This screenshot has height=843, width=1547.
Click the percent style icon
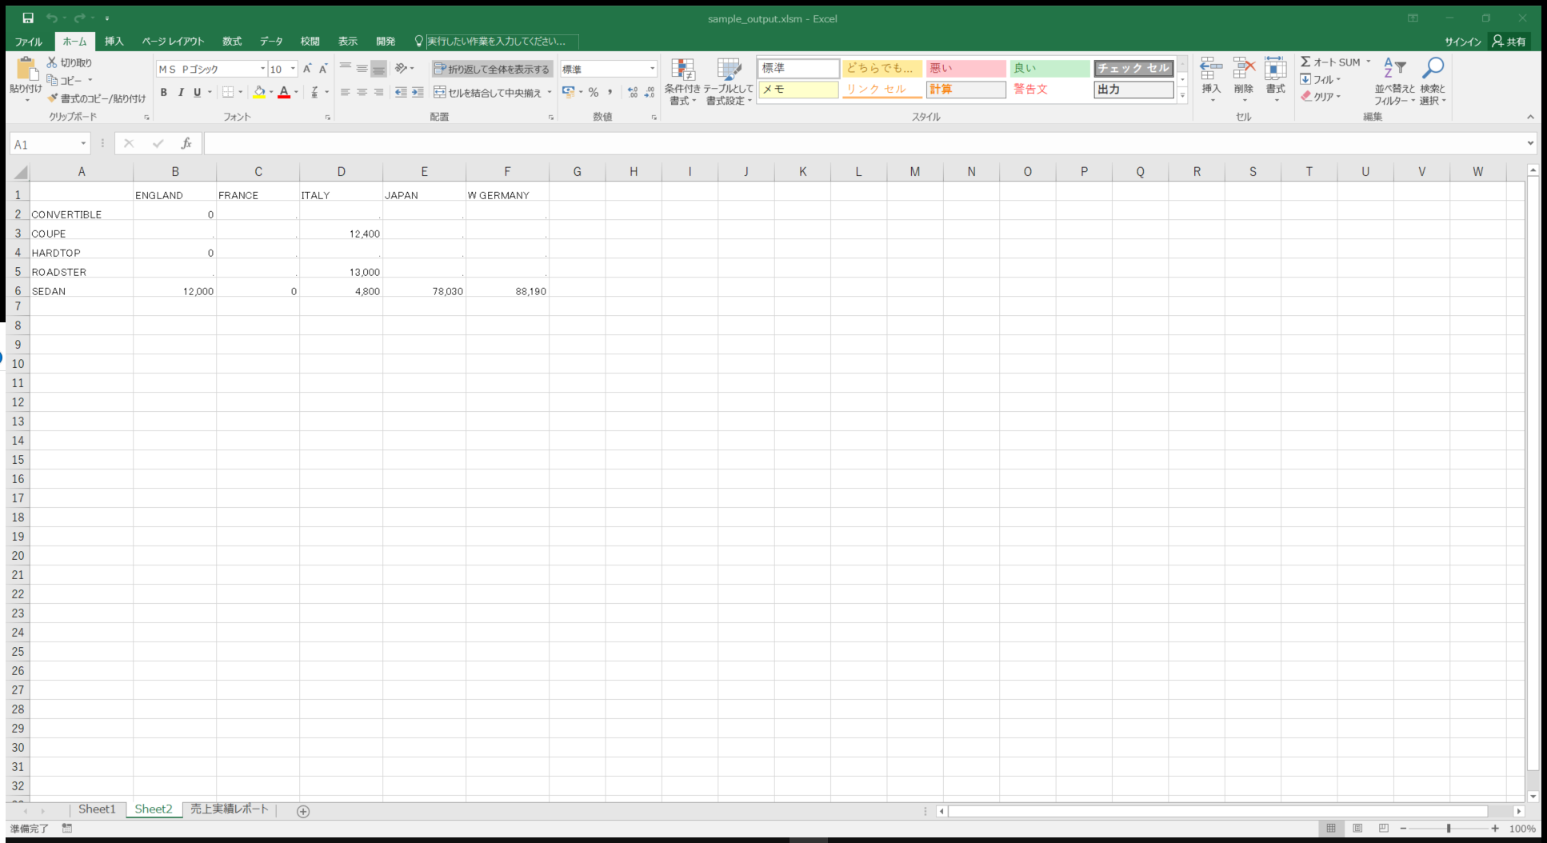[594, 92]
